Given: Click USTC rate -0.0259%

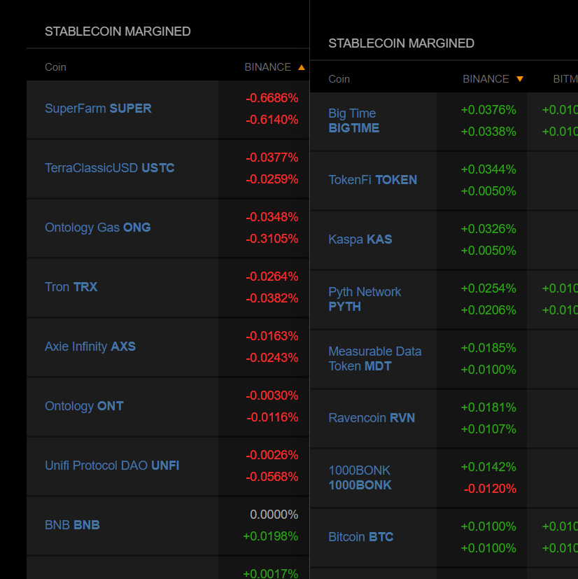Looking at the screenshot, I should 272,179.
